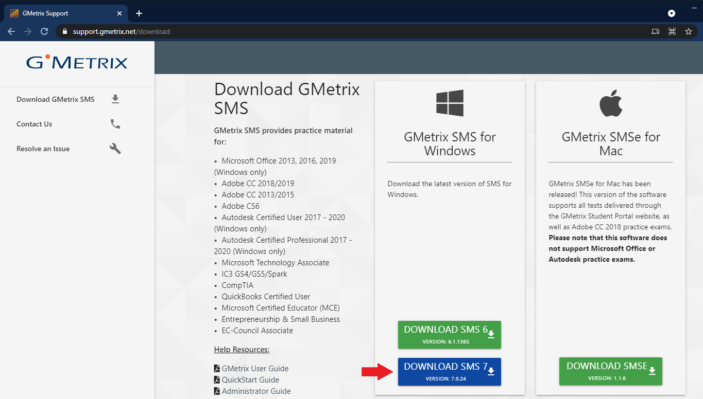703x399 pixels.
Task: Open a new browser tab with plus
Action: coord(139,13)
